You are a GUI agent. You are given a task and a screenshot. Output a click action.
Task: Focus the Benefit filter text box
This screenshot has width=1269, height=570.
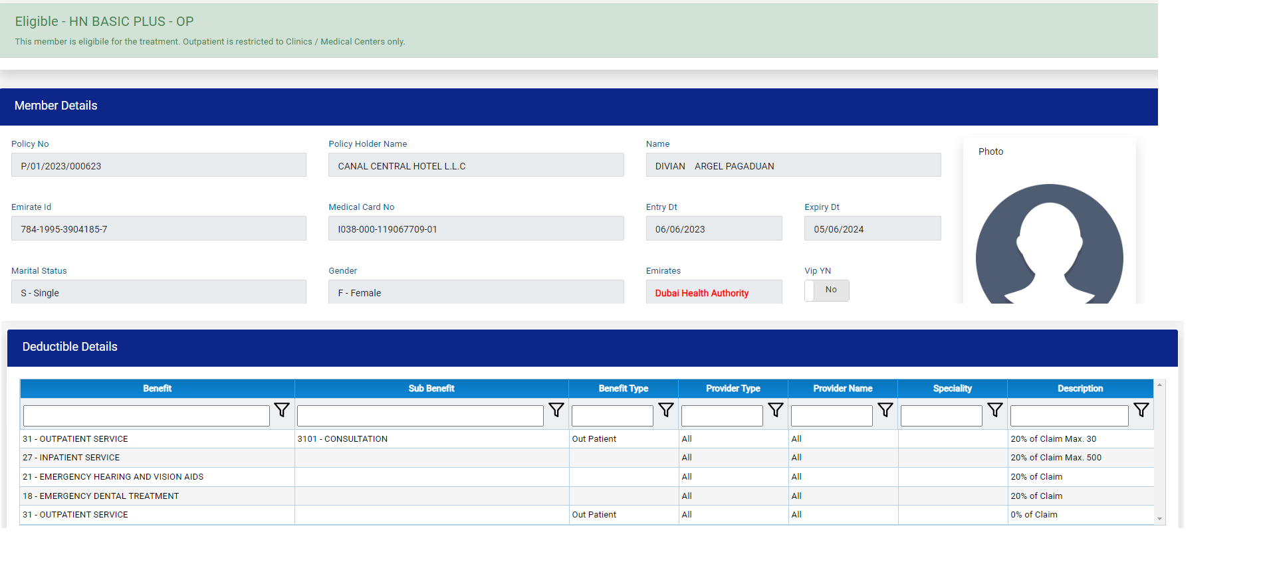point(146,416)
